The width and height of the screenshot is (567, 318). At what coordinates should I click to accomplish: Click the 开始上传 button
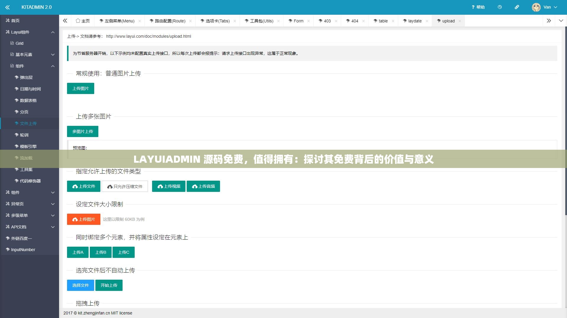tap(109, 285)
